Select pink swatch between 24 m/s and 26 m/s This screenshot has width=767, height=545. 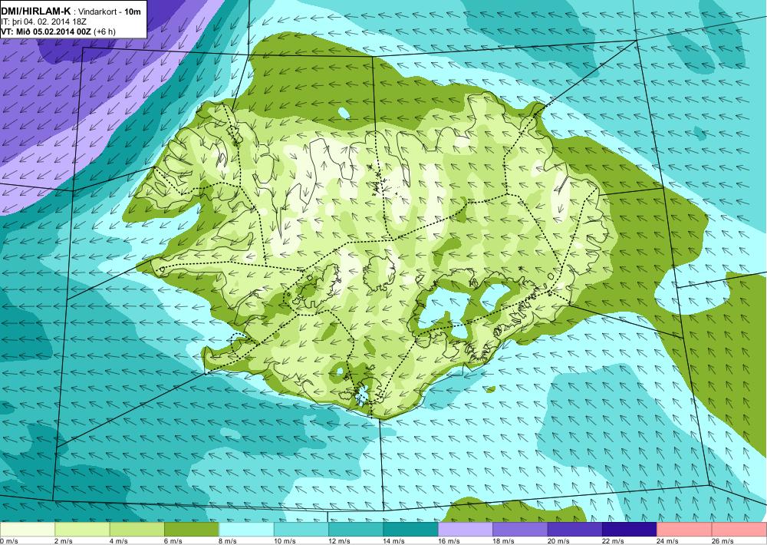(685, 530)
